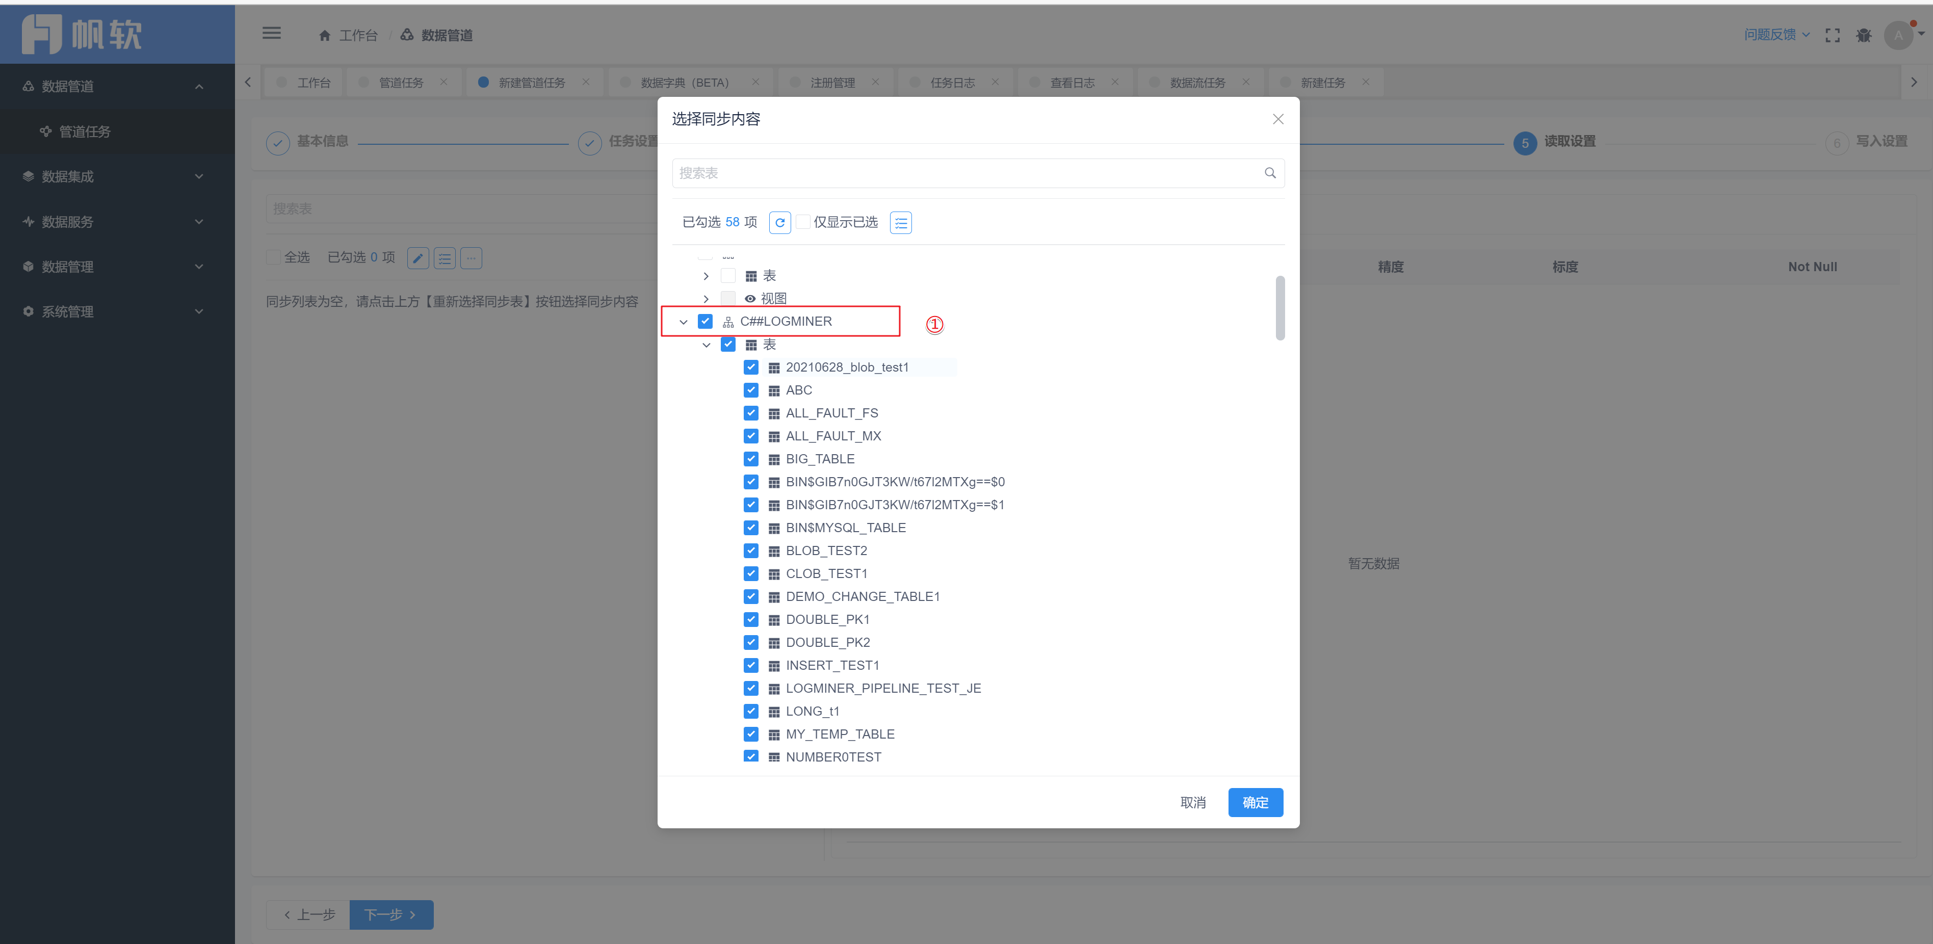Image resolution: width=1933 pixels, height=944 pixels.
Task: Click the home icon beside 工作台 breadcrumb
Action: tap(325, 36)
